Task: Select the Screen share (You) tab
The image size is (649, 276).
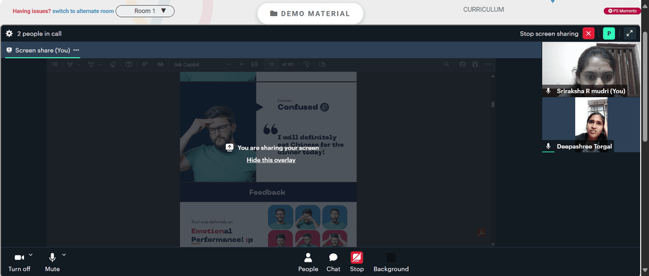Action: (x=43, y=51)
